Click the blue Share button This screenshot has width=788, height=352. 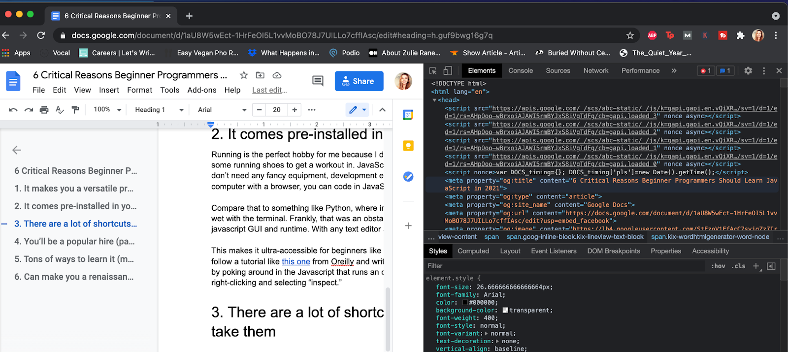359,81
